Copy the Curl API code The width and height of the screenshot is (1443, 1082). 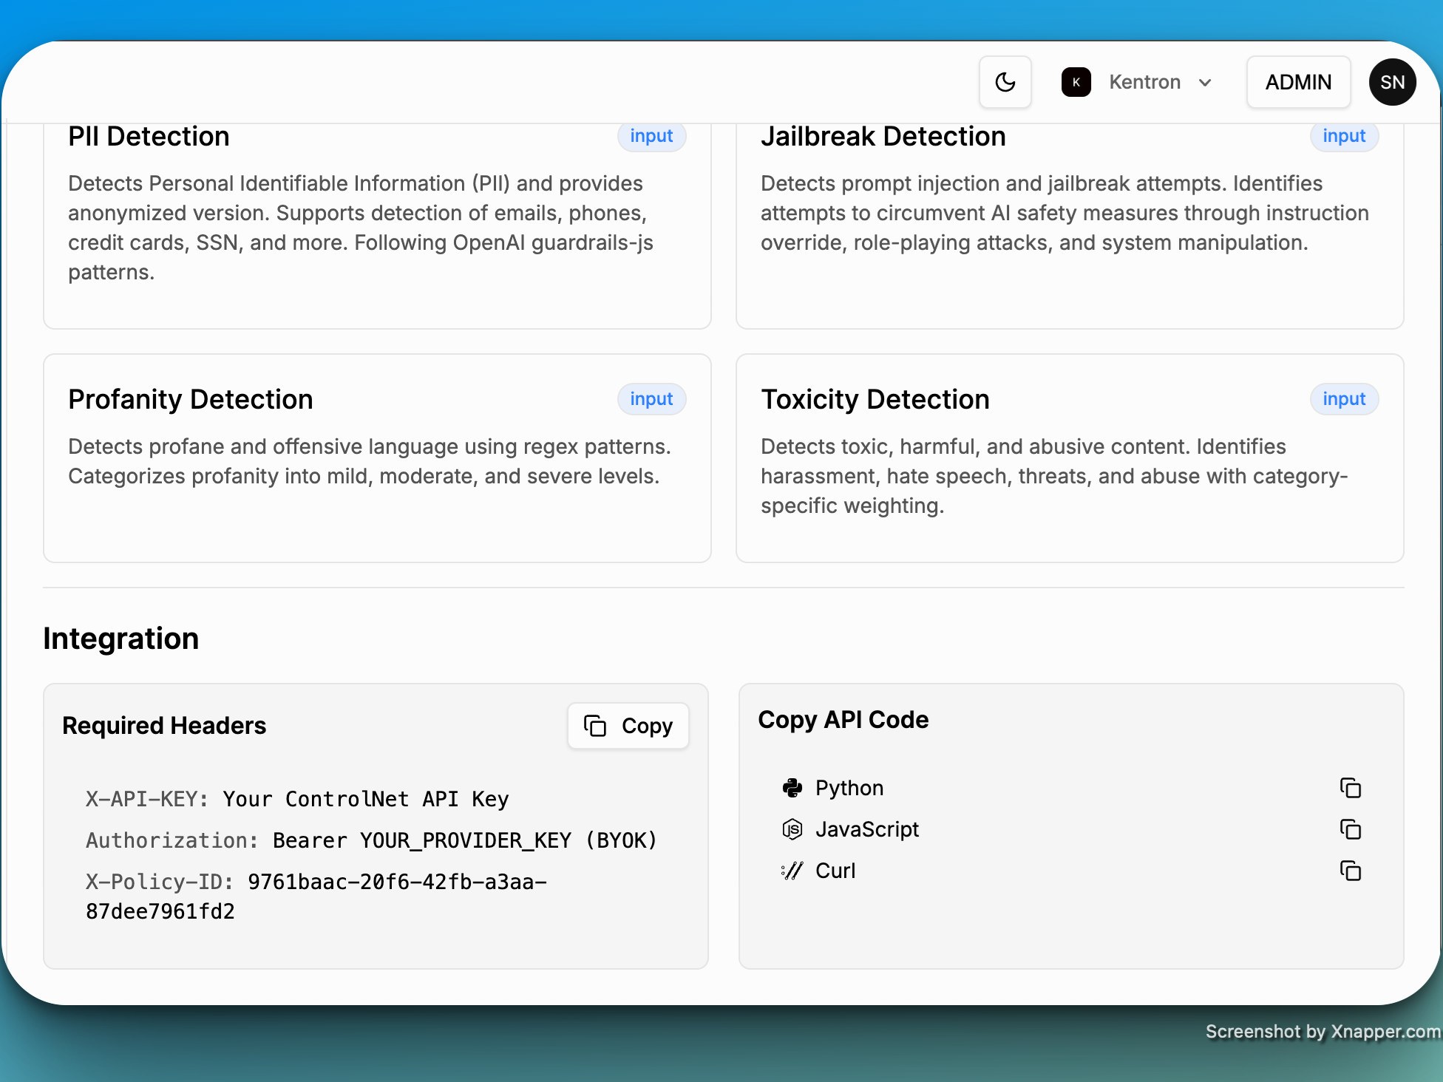1350,871
